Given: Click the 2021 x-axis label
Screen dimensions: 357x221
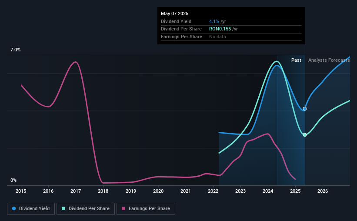Looking at the screenshot, I should [186, 191].
